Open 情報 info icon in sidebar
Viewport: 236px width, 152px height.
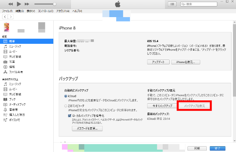point(5,67)
